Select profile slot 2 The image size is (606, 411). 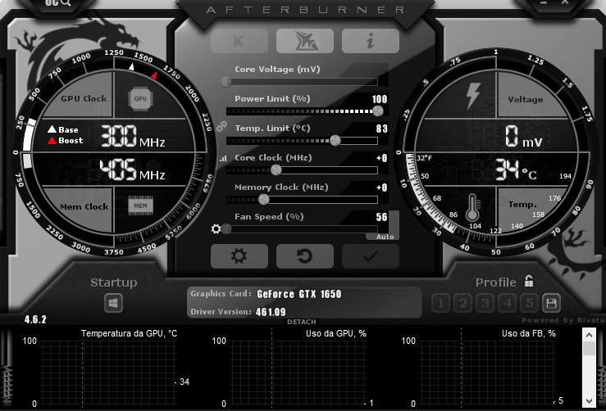463,303
